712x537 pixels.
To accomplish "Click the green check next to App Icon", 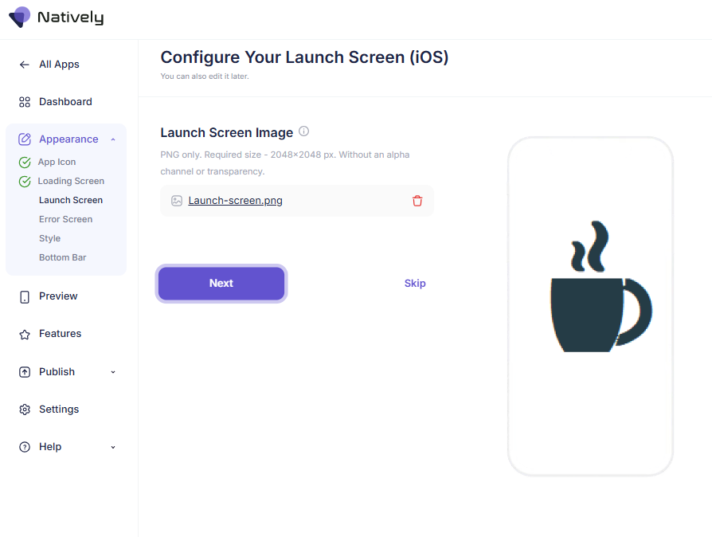I will (x=25, y=163).
